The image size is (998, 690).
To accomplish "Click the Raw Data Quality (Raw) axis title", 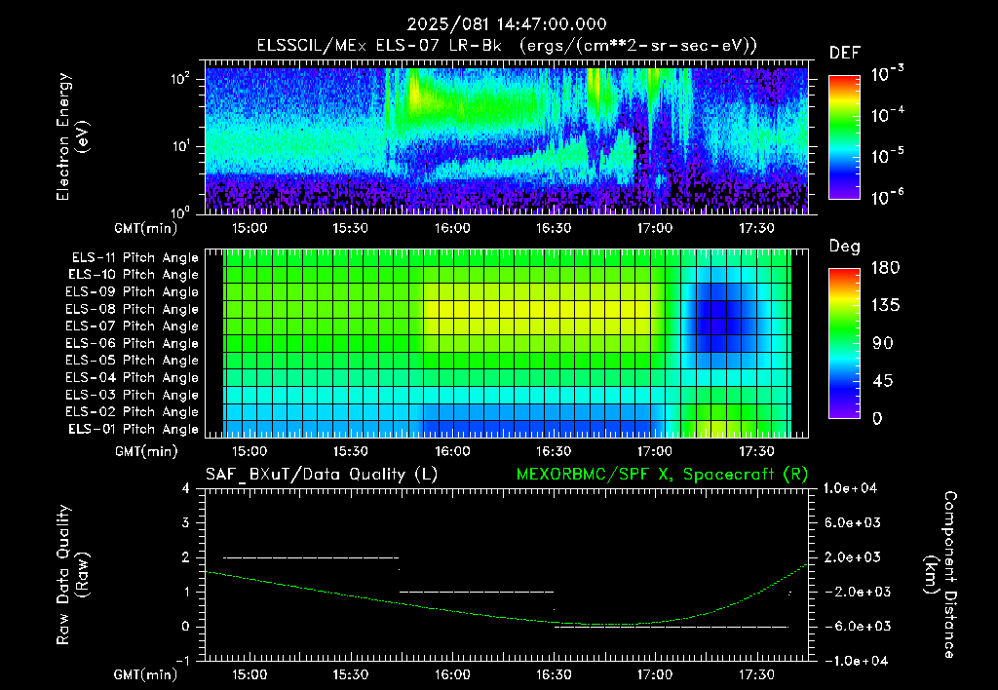I will (72, 575).
